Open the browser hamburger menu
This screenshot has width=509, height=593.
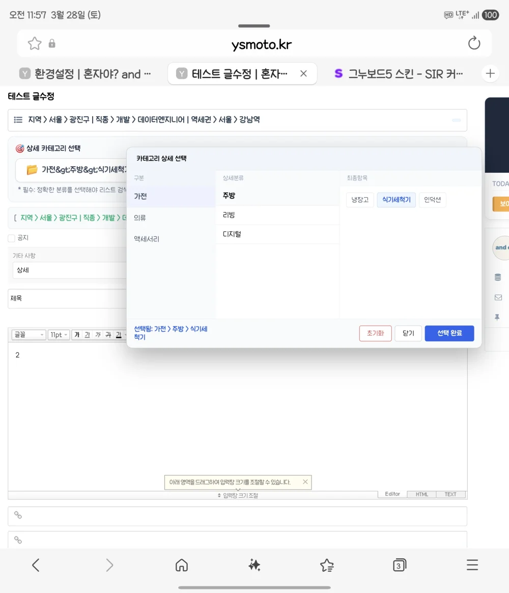point(472,565)
